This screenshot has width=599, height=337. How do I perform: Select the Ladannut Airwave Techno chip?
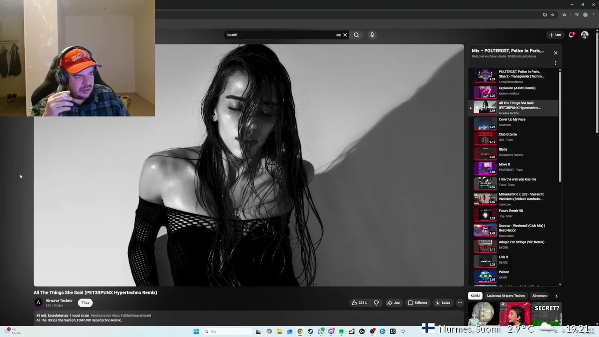506,296
